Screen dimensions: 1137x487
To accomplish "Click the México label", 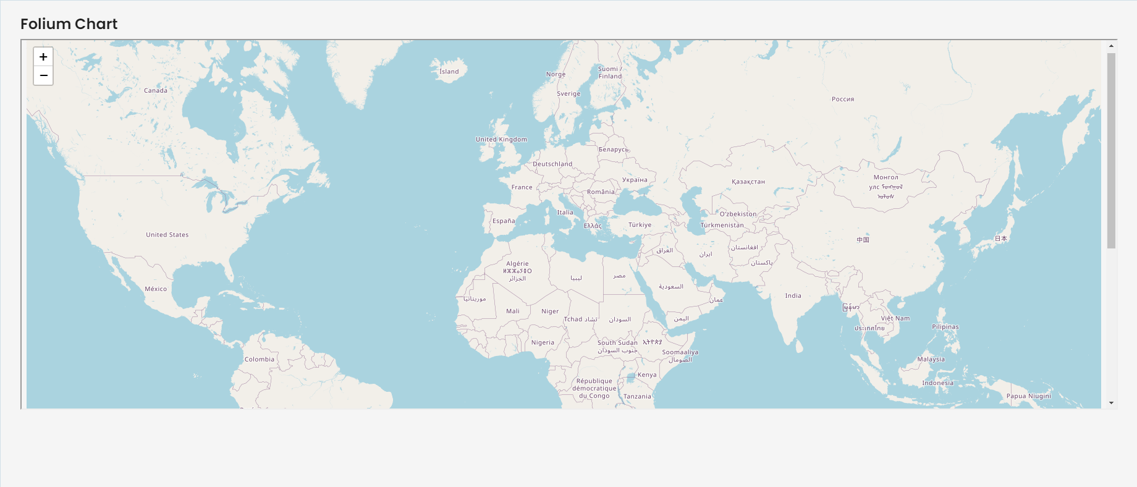I will pyautogui.click(x=156, y=289).
